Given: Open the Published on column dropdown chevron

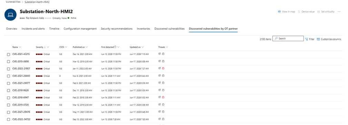Looking at the screenshot, I should click(x=87, y=47).
